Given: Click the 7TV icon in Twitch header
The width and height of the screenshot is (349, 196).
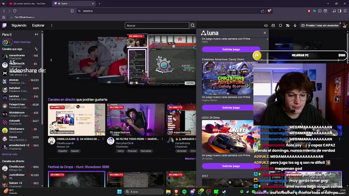Looking at the screenshot, I should pos(288,25).
